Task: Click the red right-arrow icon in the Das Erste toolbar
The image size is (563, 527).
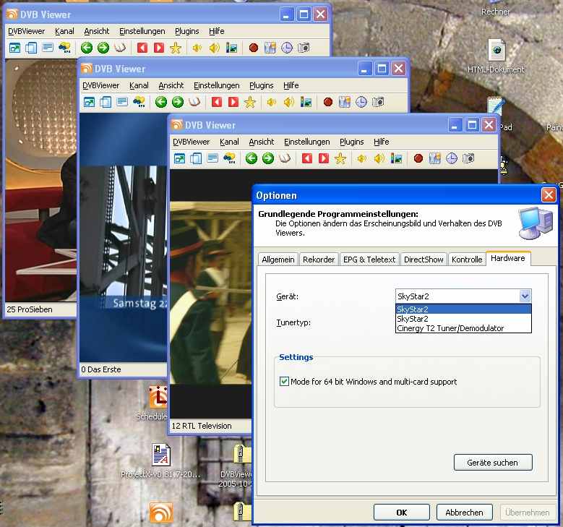Action: [232, 103]
